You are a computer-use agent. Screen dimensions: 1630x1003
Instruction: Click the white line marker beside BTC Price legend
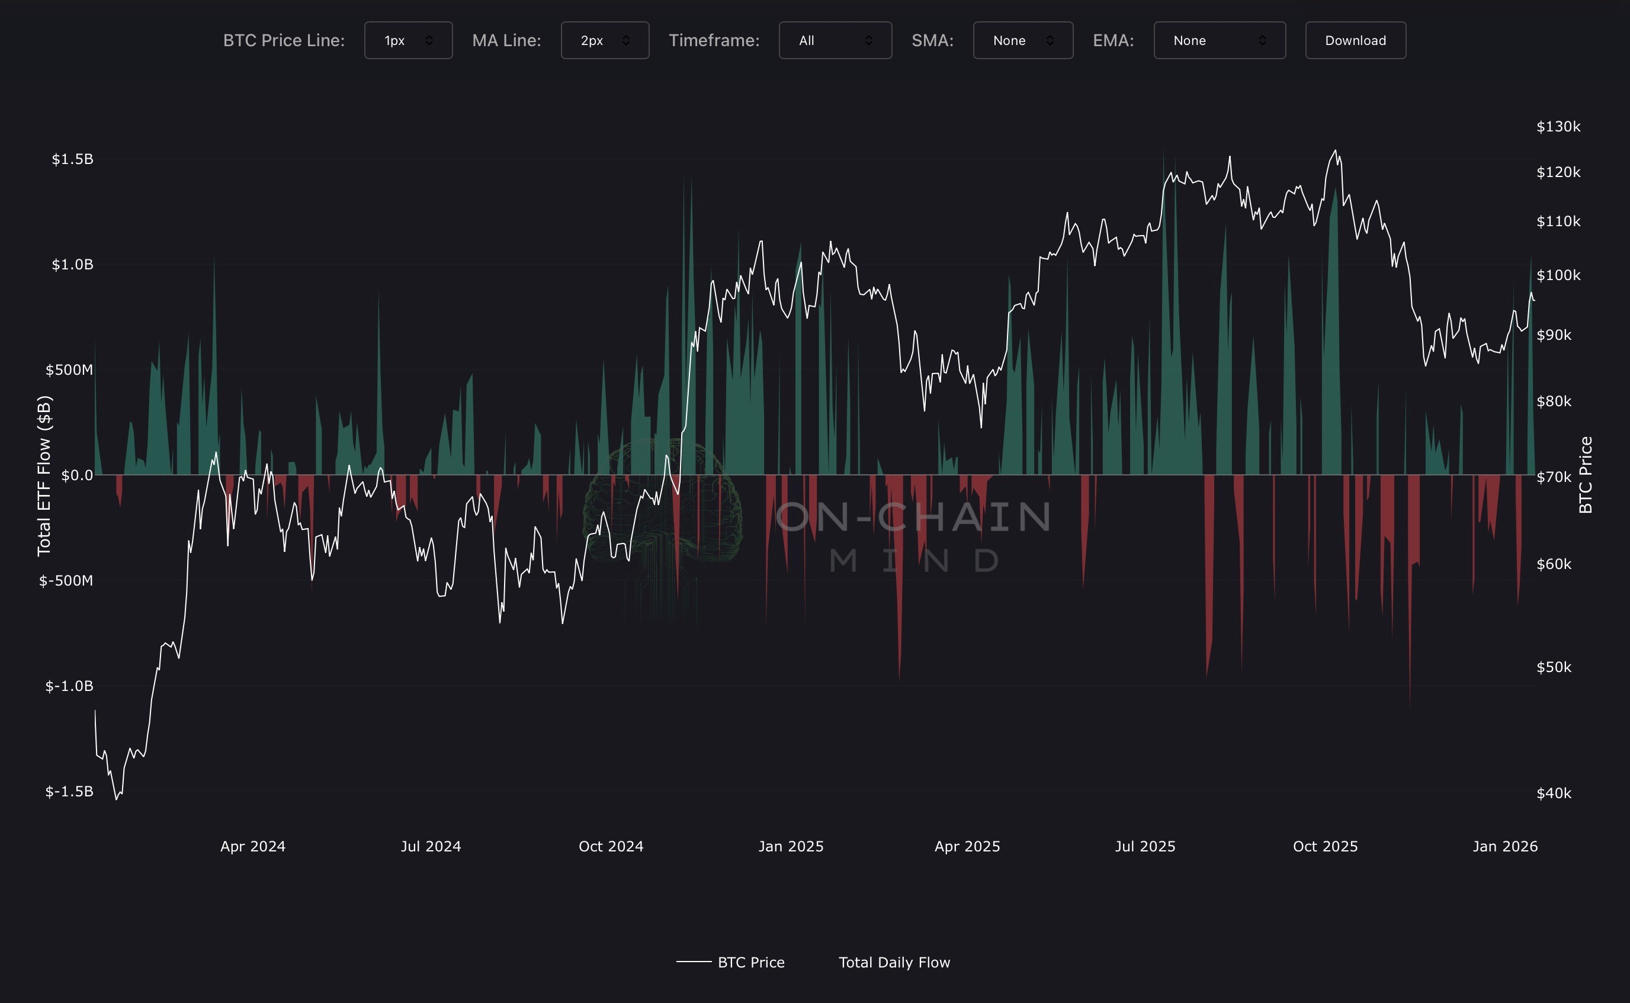693,961
